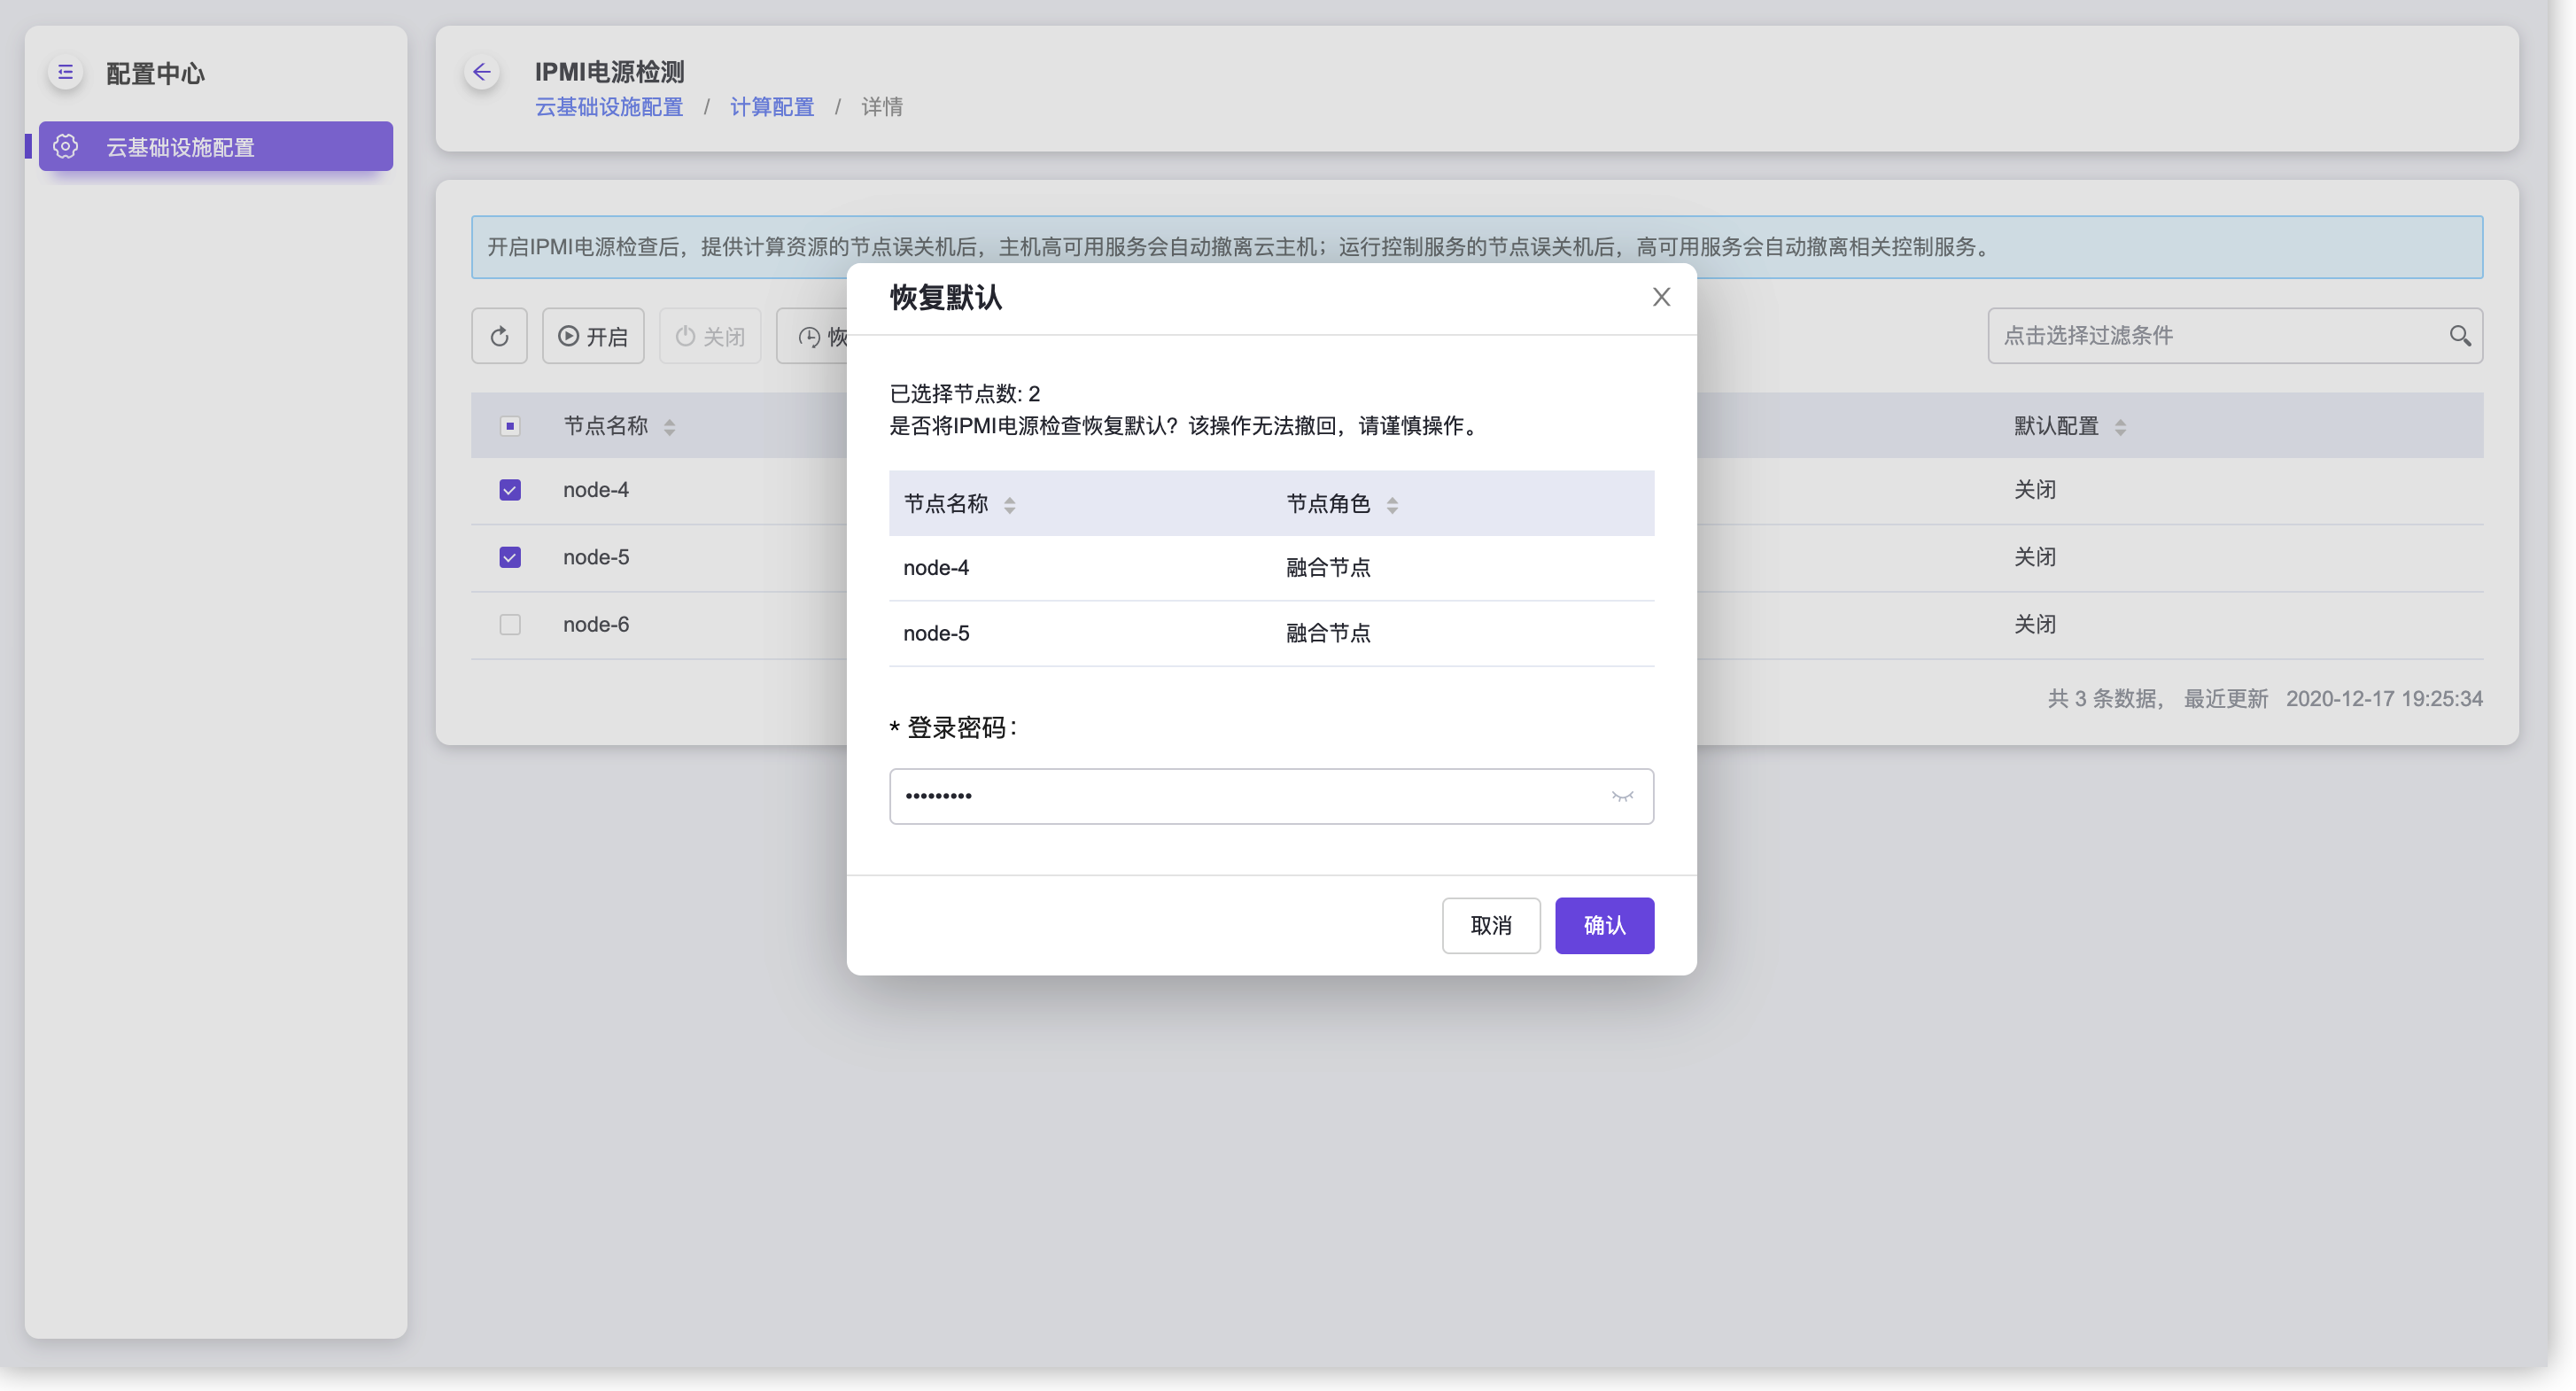Click the sidebar collapse menu icon
The image size is (2576, 1391).
point(66,72)
